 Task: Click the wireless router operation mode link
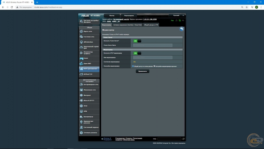(121, 19)
